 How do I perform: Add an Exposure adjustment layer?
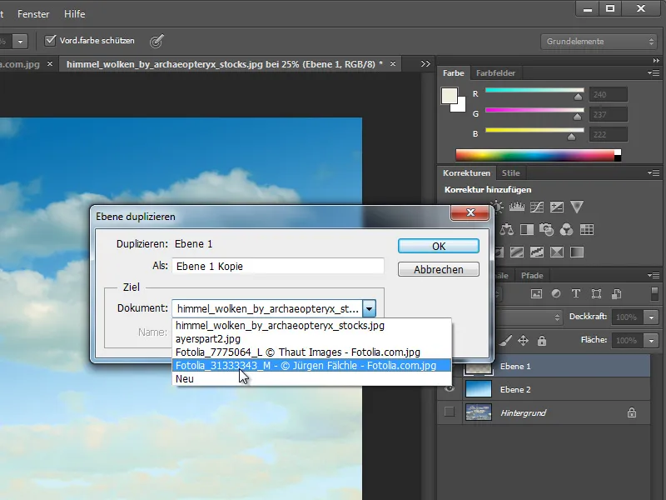pyautogui.click(x=557, y=207)
